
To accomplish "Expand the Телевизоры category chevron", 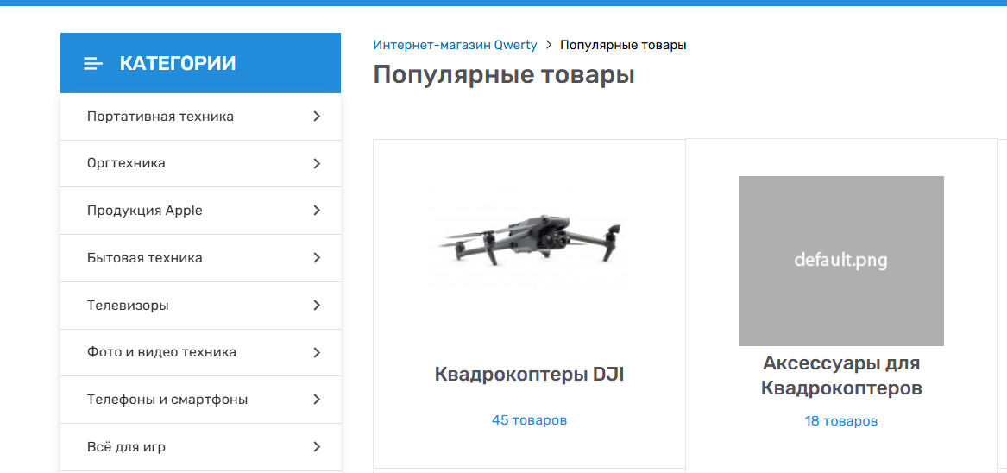I will (x=317, y=306).
